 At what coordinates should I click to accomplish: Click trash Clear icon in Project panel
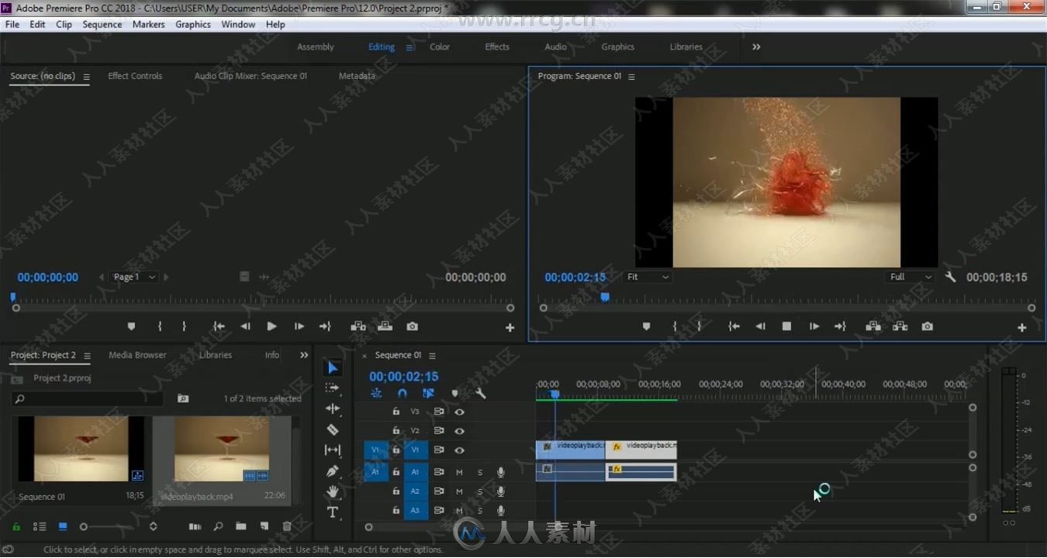[287, 526]
